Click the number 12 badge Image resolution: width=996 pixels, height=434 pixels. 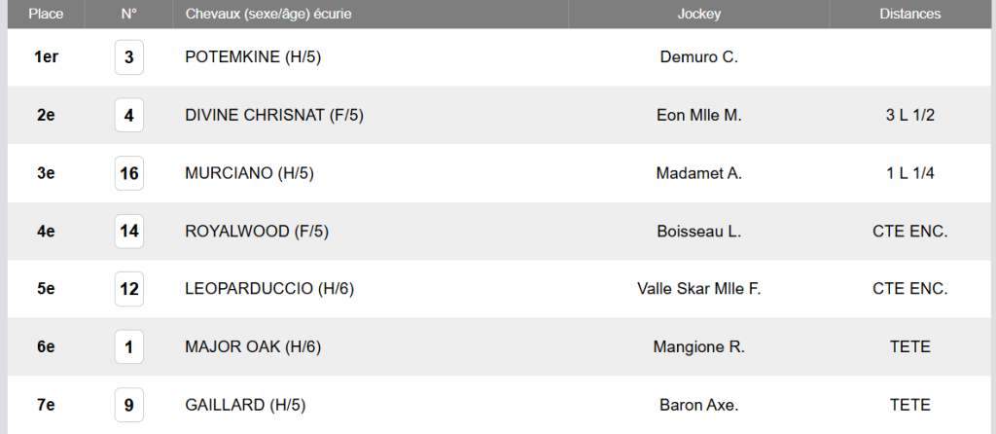(x=128, y=289)
